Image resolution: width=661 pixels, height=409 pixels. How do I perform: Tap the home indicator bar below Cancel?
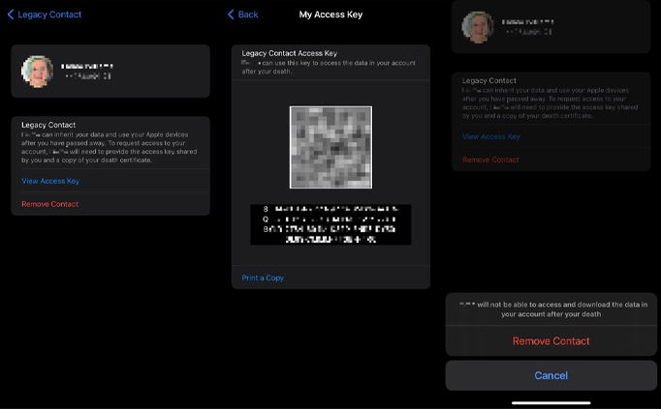(x=551, y=401)
